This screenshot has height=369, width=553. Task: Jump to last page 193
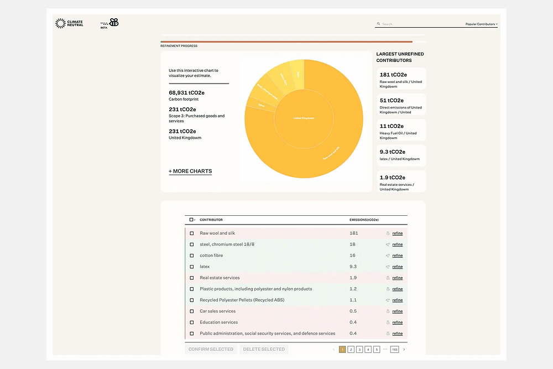tap(395, 350)
